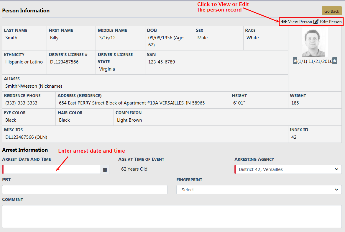Click the person's mugshot photo
345x232 pixels.
point(315,42)
